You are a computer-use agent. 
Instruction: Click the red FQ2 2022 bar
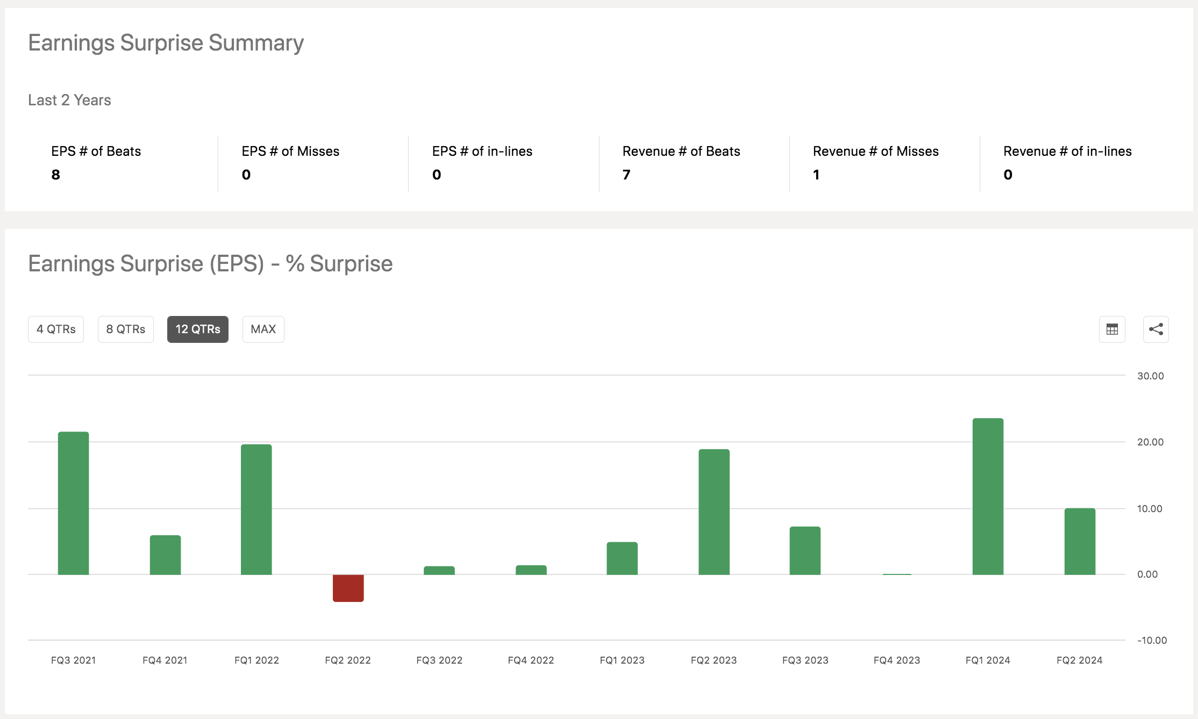tap(348, 588)
